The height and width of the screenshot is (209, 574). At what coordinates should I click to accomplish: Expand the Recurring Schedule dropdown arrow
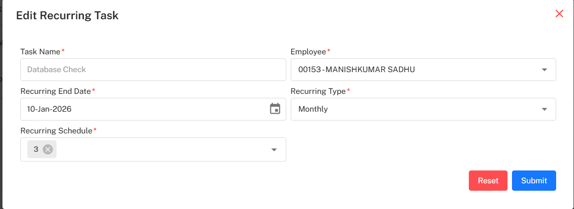[x=274, y=150]
